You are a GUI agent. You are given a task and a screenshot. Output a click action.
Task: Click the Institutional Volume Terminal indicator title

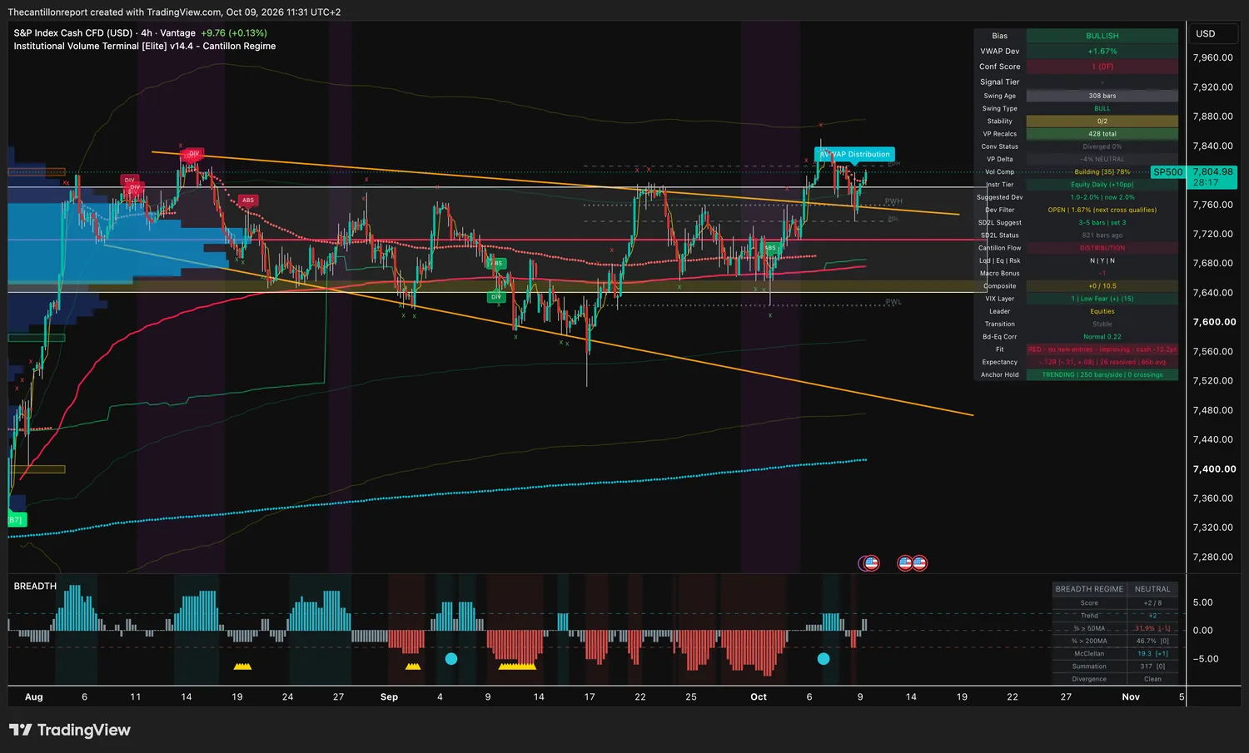coord(145,47)
